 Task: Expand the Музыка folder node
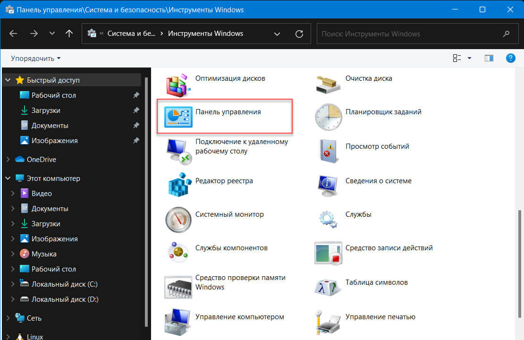pos(13,254)
